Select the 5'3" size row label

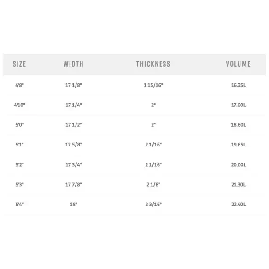click(x=19, y=185)
